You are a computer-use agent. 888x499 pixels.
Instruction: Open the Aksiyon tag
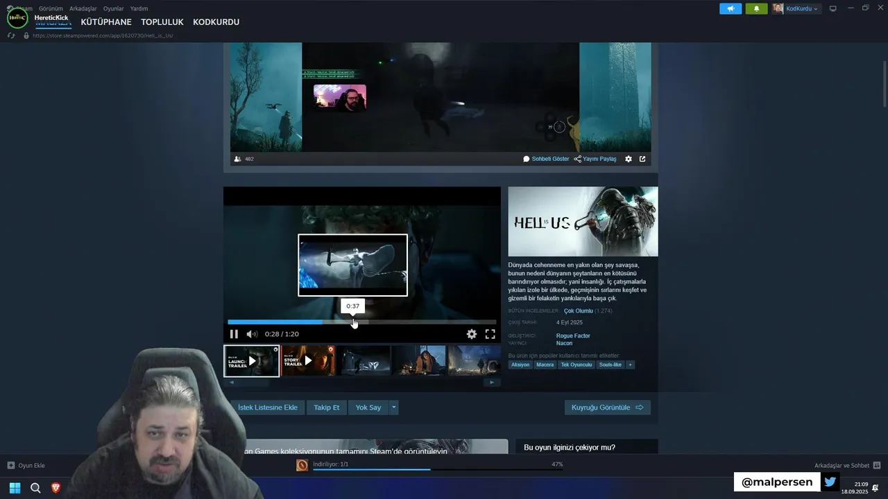(x=520, y=365)
